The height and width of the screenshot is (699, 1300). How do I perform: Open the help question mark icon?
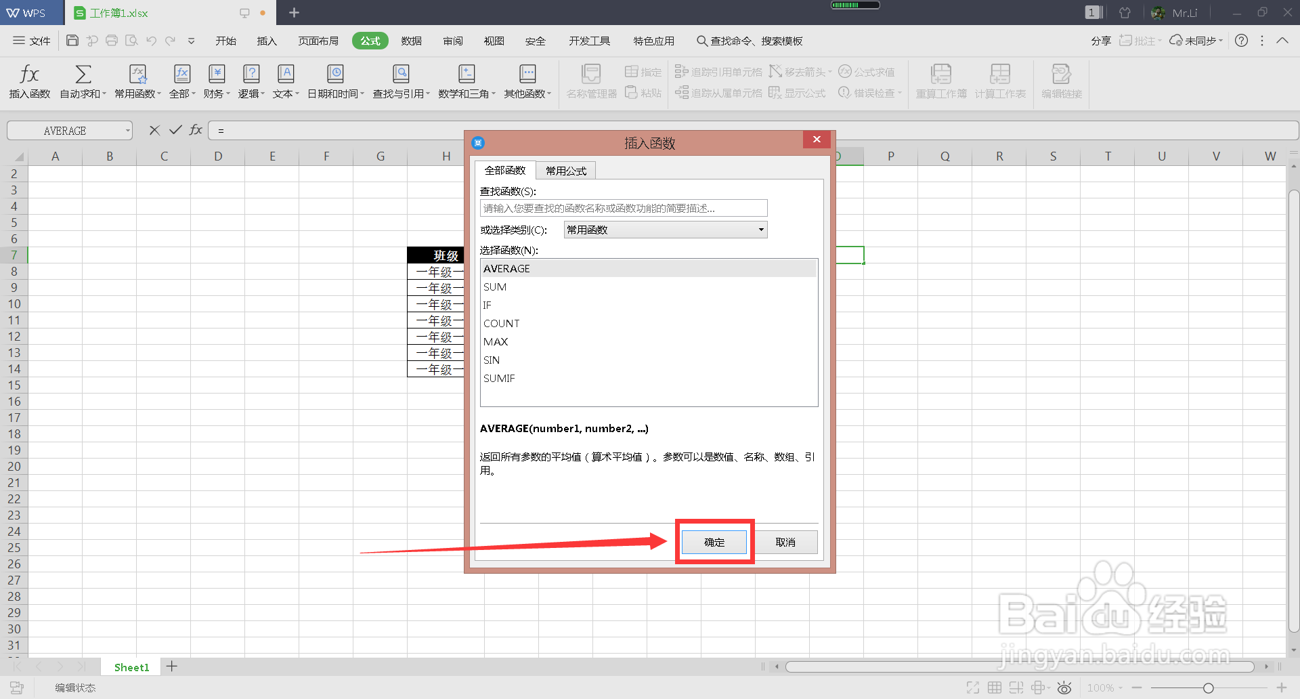pos(1241,41)
